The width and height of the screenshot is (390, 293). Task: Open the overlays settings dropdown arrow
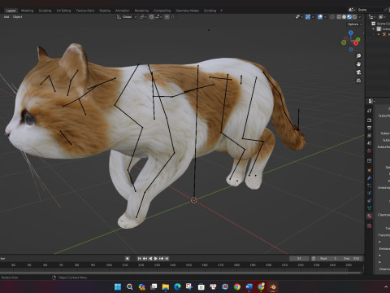click(x=325, y=17)
